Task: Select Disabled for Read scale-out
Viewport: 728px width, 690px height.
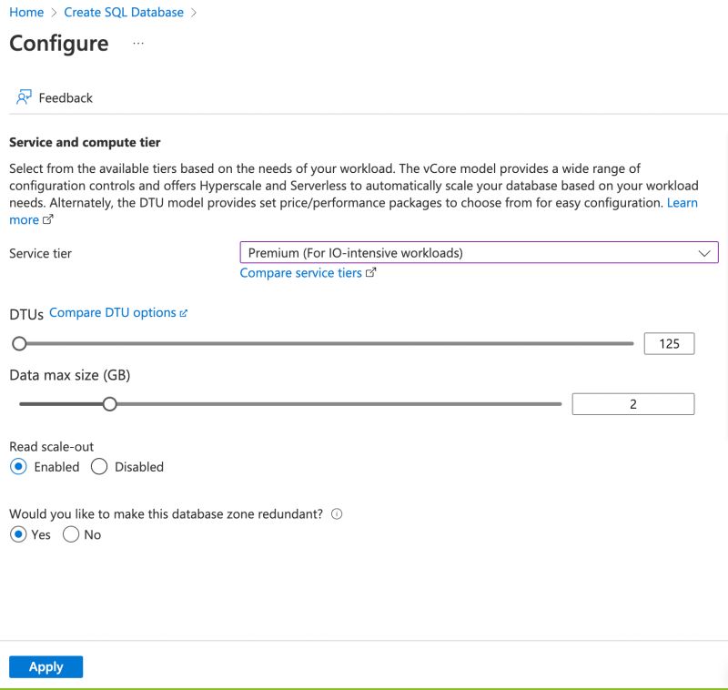Action: 98,466
